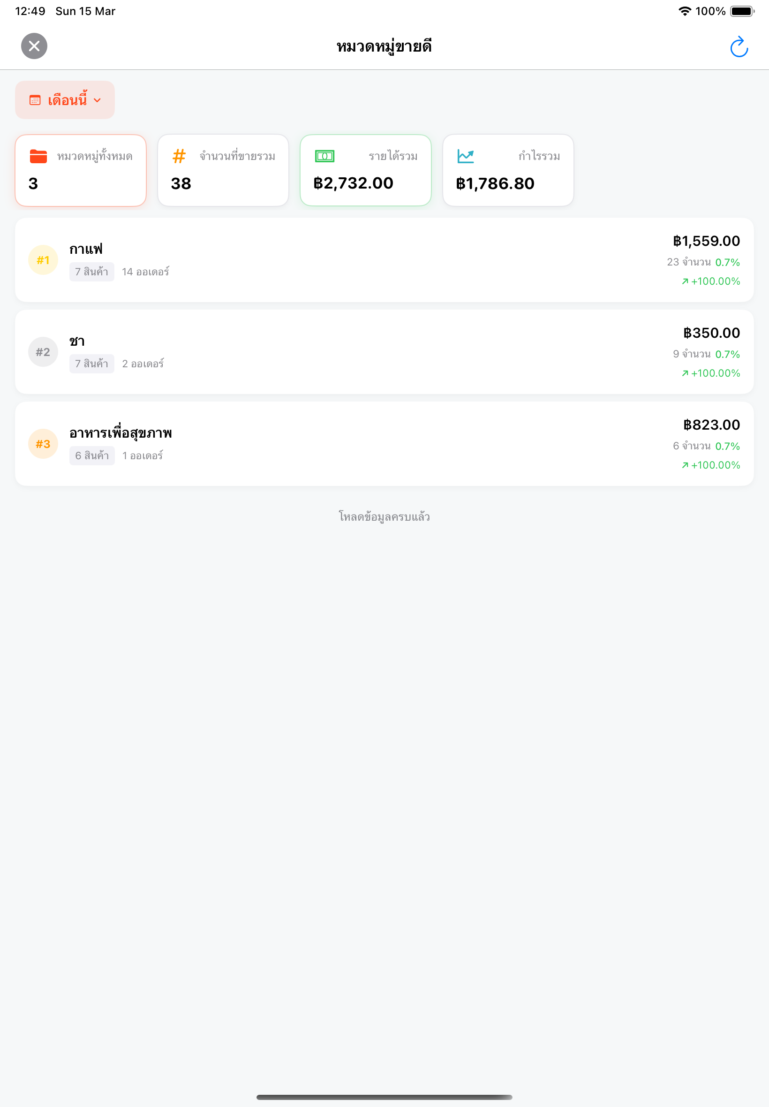This screenshot has height=1107, width=769.
Task: Tap the #3 rank badge
Action: [x=43, y=444]
